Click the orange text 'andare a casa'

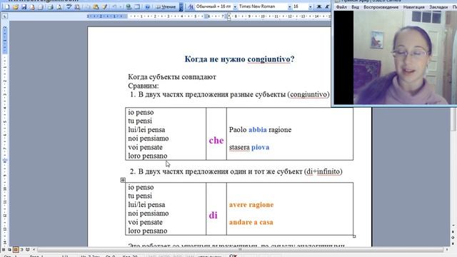click(251, 222)
